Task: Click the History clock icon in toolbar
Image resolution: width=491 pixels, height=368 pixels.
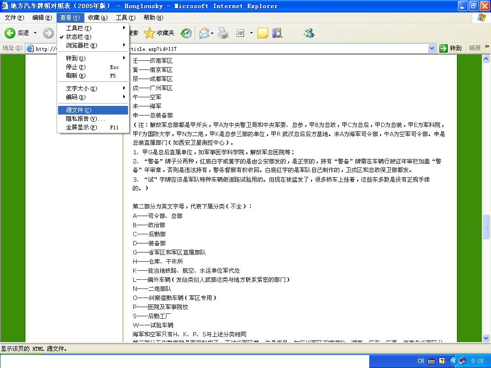Action: [x=186, y=33]
